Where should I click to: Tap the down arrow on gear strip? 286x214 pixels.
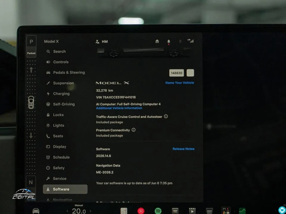point(31,135)
